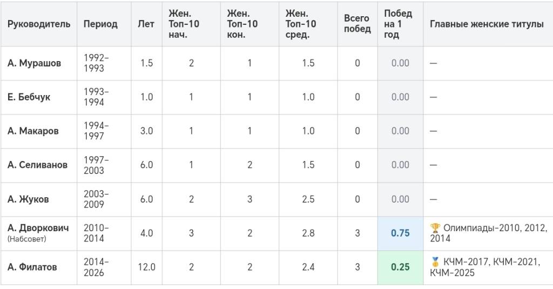Click the medal icon in Филатов's titles
The image size is (553, 289).
[x=435, y=262]
